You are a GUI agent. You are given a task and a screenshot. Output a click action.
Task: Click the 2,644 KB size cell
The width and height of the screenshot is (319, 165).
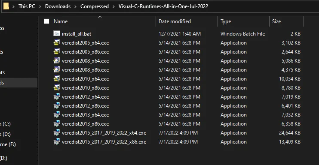(291, 52)
